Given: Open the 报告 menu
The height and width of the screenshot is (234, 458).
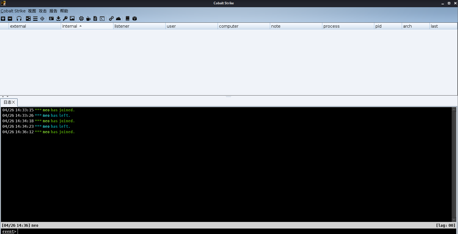Looking at the screenshot, I should pos(53,11).
